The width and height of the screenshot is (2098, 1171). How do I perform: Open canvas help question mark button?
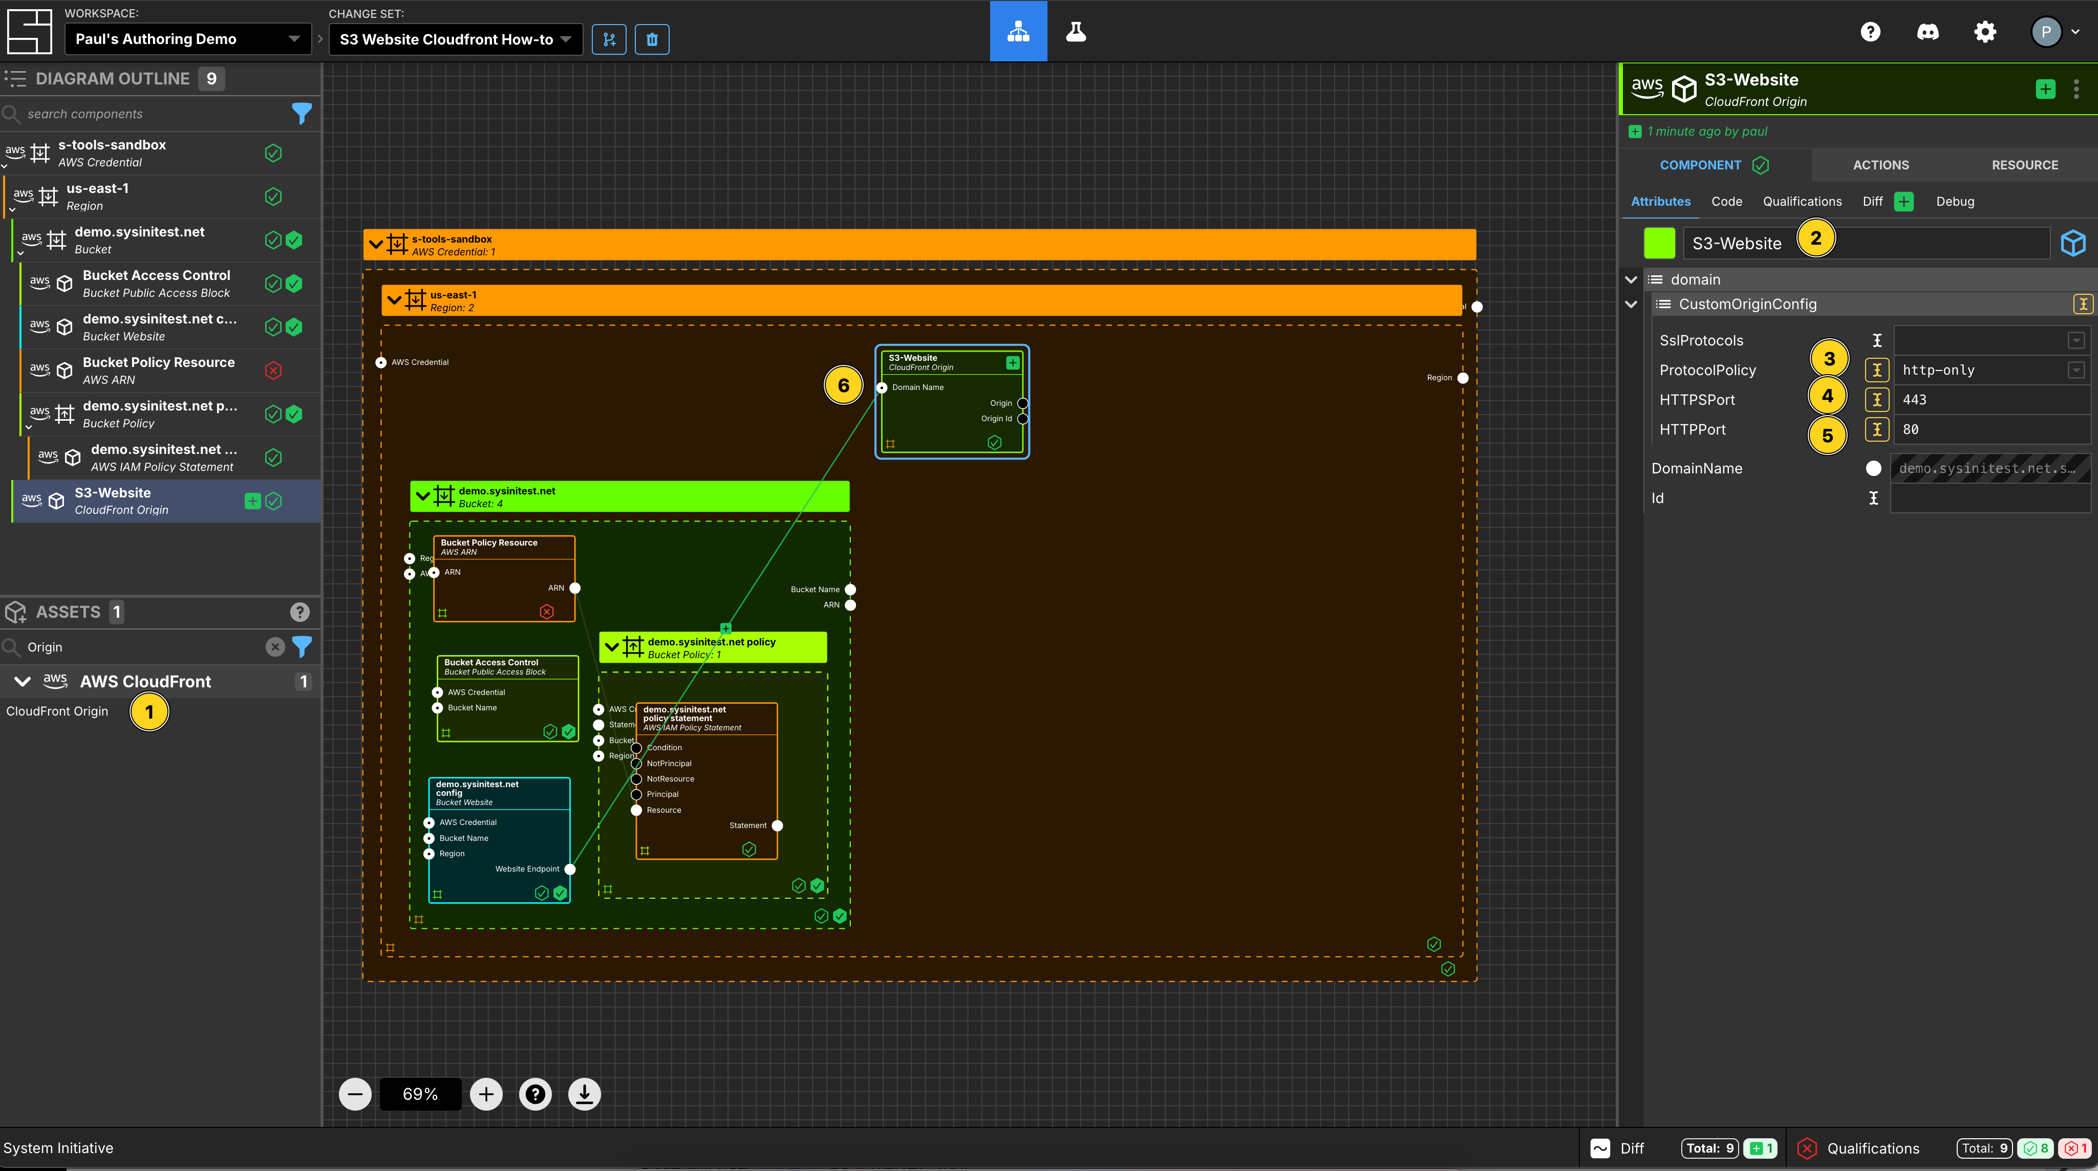535,1094
